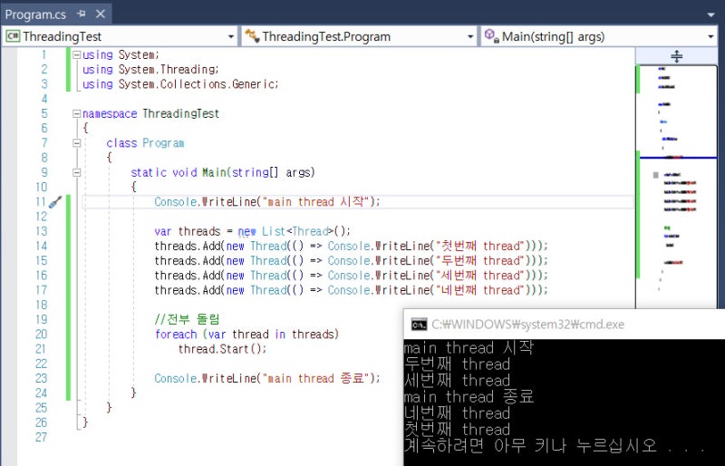
Task: Collapse the using directives block
Action: point(76,55)
